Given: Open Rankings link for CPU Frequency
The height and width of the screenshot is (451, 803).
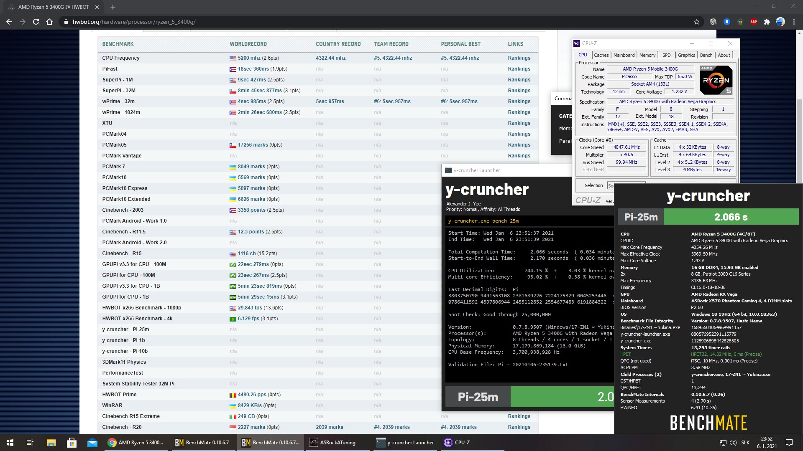Looking at the screenshot, I should 519,58.
